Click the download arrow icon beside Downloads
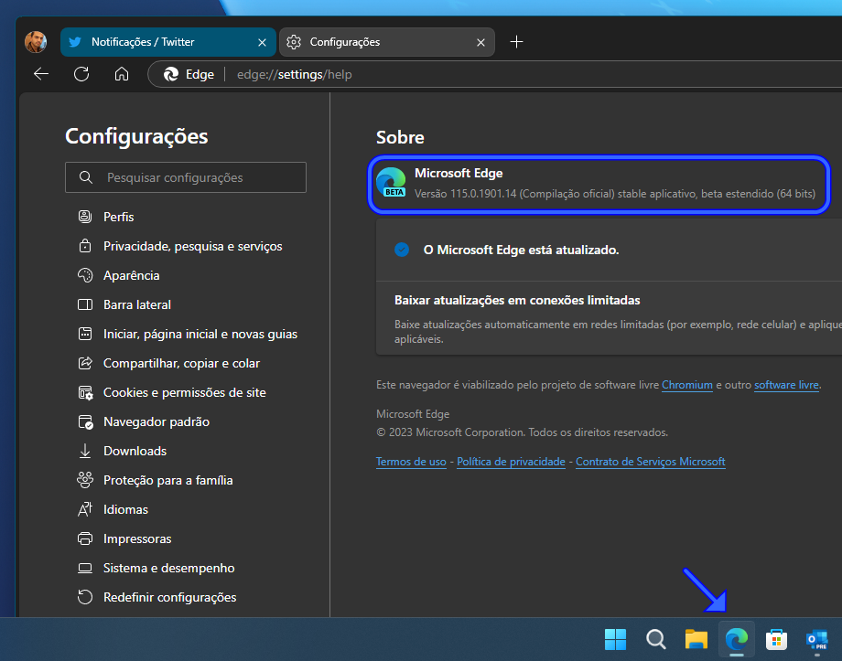 [85, 452]
